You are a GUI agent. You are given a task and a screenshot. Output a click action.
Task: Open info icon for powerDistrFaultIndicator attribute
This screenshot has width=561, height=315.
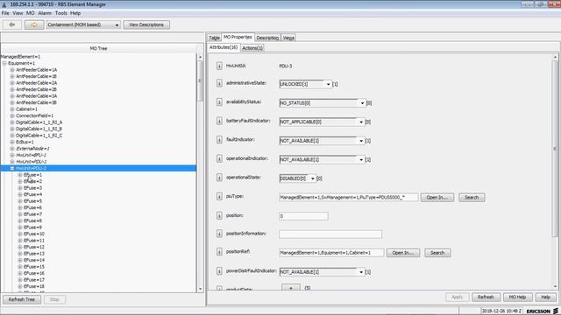tap(219, 271)
